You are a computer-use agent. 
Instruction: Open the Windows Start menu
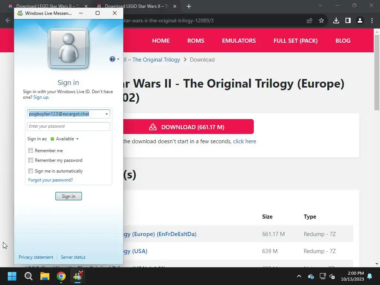click(12, 276)
